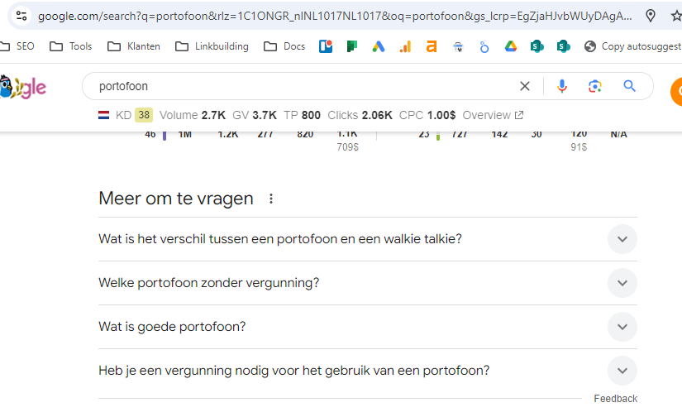The width and height of the screenshot is (682, 417).
Task: Open the Google Analytics bookmark icon
Action: (405, 46)
